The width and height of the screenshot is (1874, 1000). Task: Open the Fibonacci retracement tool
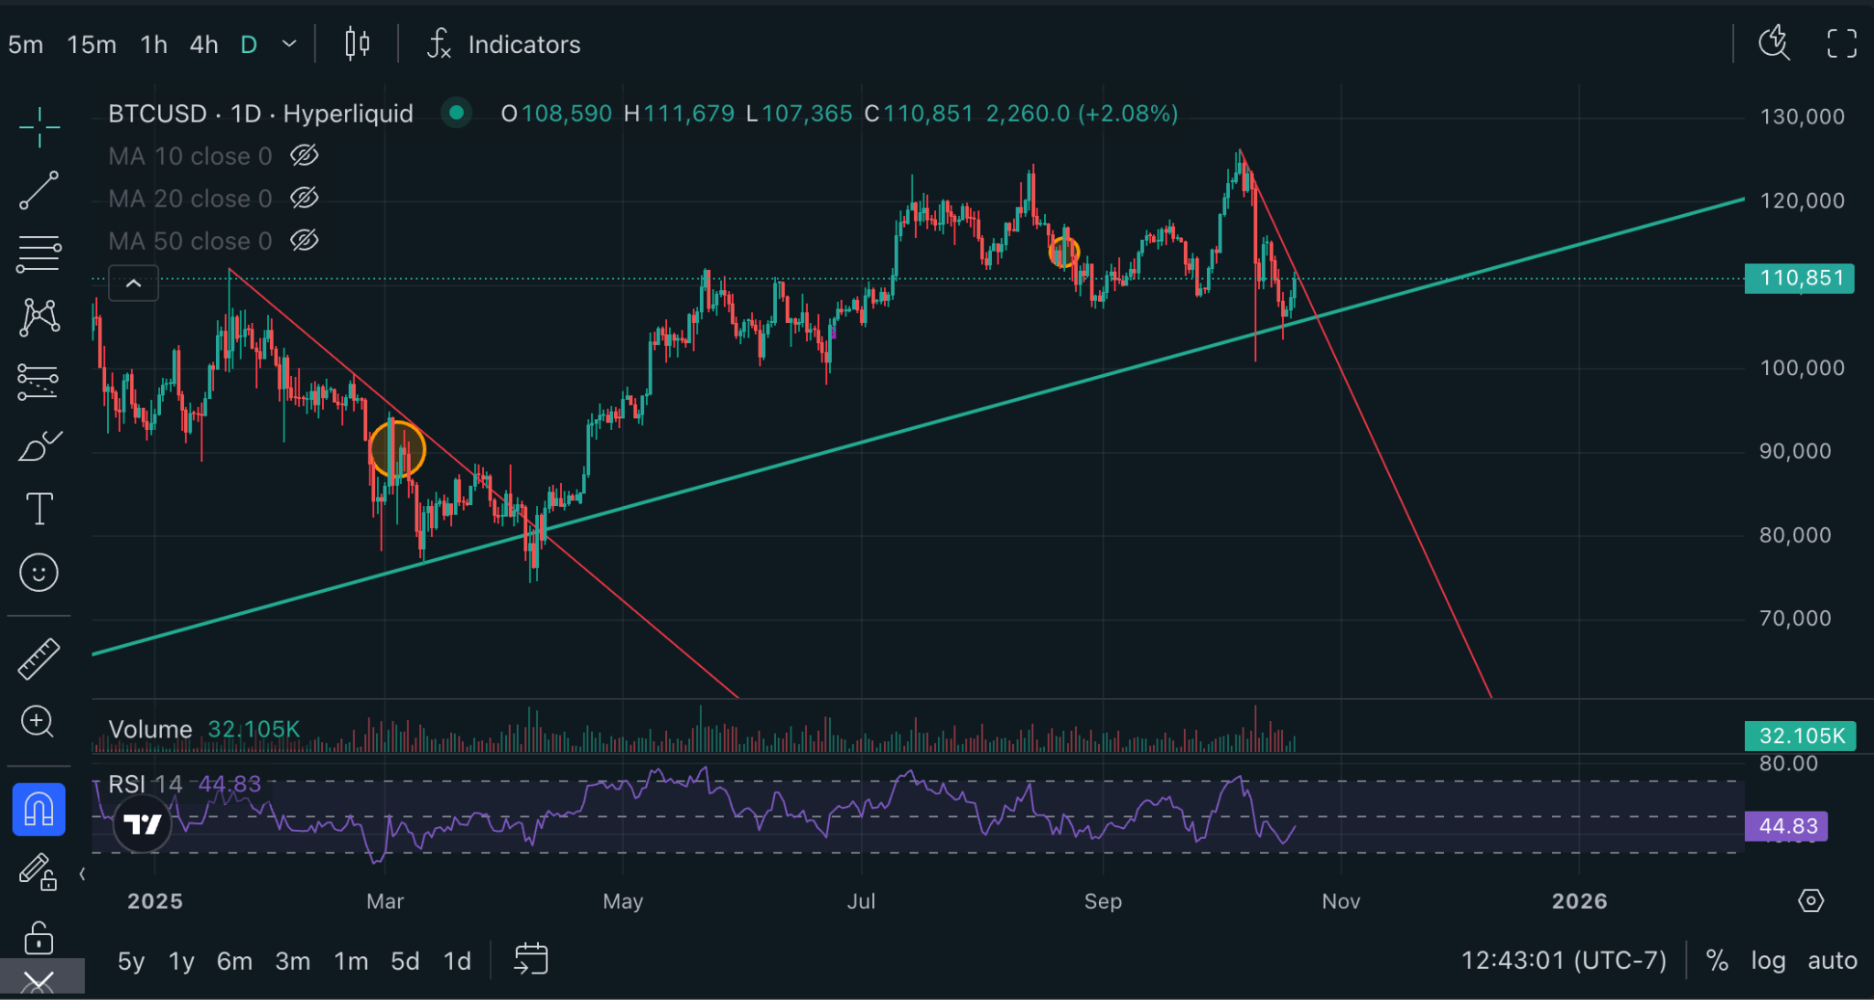[39, 253]
